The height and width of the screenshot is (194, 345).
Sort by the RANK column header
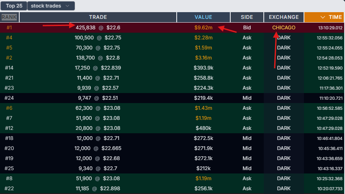(x=9, y=17)
